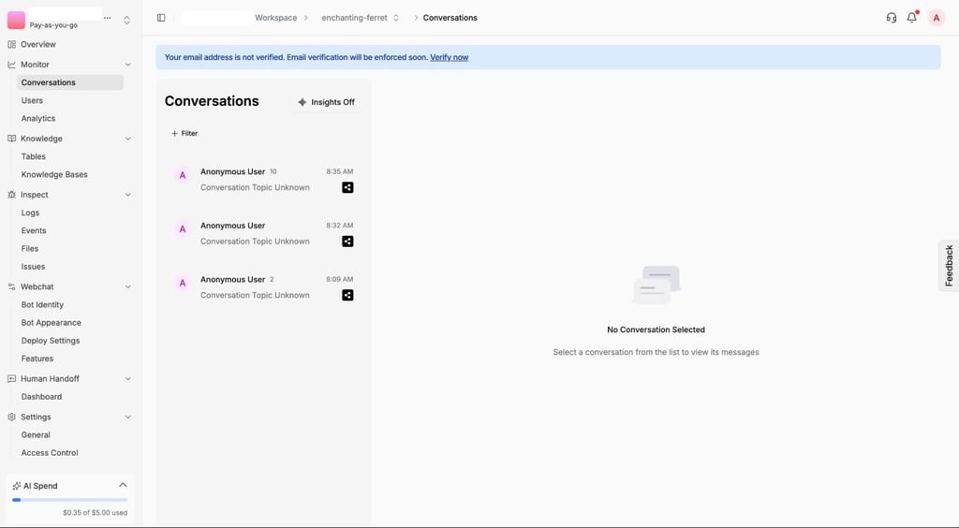The height and width of the screenshot is (528, 959).
Task: Collapse the Human Handoff section chevron
Action: (x=127, y=379)
